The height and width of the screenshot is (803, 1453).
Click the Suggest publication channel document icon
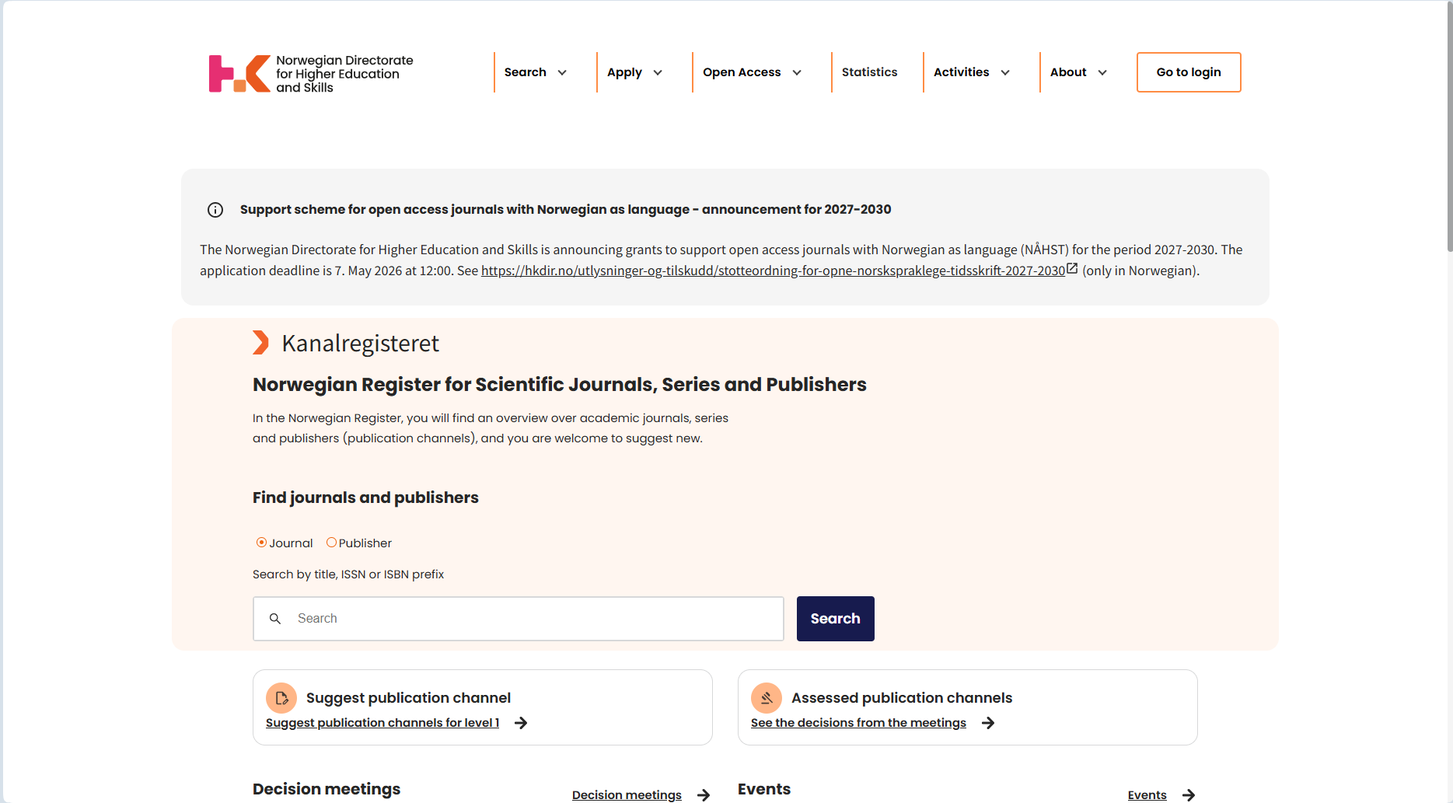[281, 698]
